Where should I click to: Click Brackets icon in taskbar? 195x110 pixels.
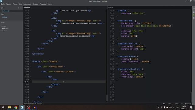click(x=22, y=107)
